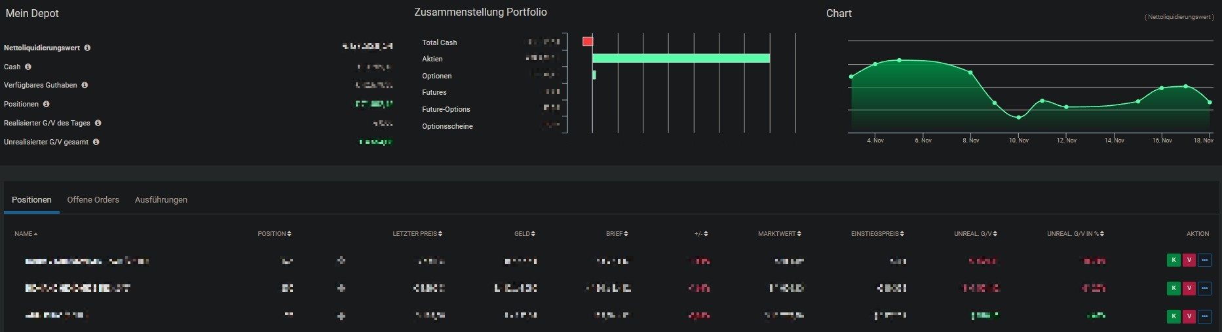Click the Total Cash label
Image resolution: width=1222 pixels, height=332 pixels.
(x=440, y=42)
